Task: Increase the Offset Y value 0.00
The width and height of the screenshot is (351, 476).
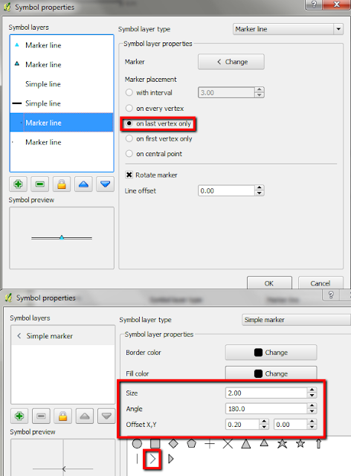Action: click(312, 422)
